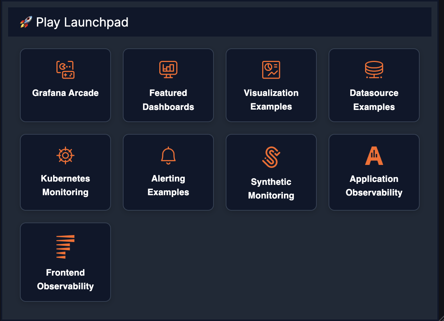Click the Featured Dashboards monitor icon
The width and height of the screenshot is (444, 321).
[168, 69]
